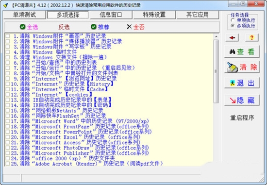Check item 2 媒体播放器 history checkbox
The image size is (267, 185).
click(x=8, y=41)
